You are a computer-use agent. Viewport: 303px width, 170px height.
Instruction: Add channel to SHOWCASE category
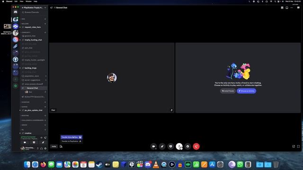click(45, 102)
